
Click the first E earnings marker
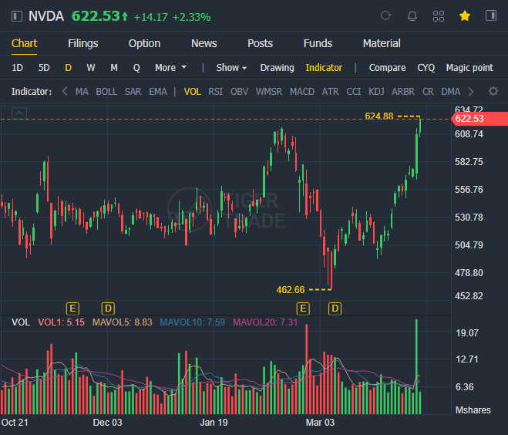(x=72, y=309)
